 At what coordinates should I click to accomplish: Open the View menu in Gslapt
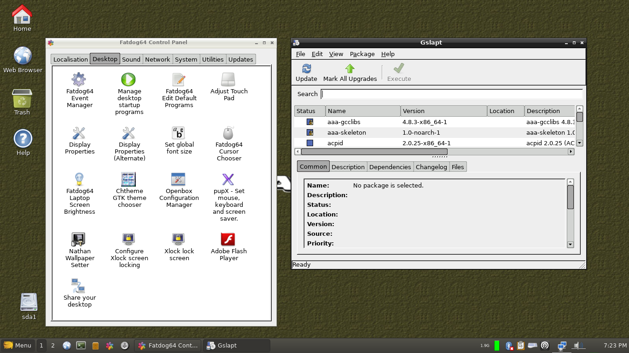[x=336, y=54]
